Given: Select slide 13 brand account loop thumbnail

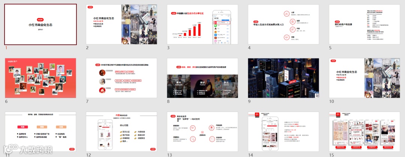Looking at the screenshot, I should [202, 132].
